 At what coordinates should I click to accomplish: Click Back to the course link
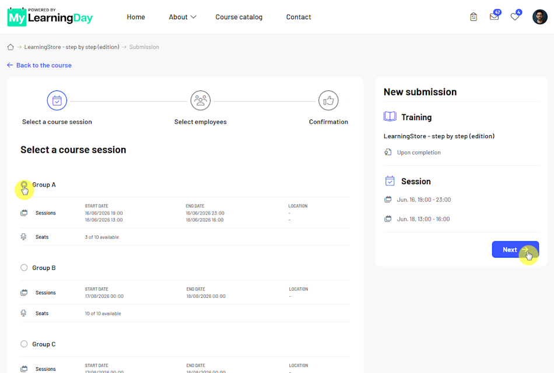click(x=39, y=65)
